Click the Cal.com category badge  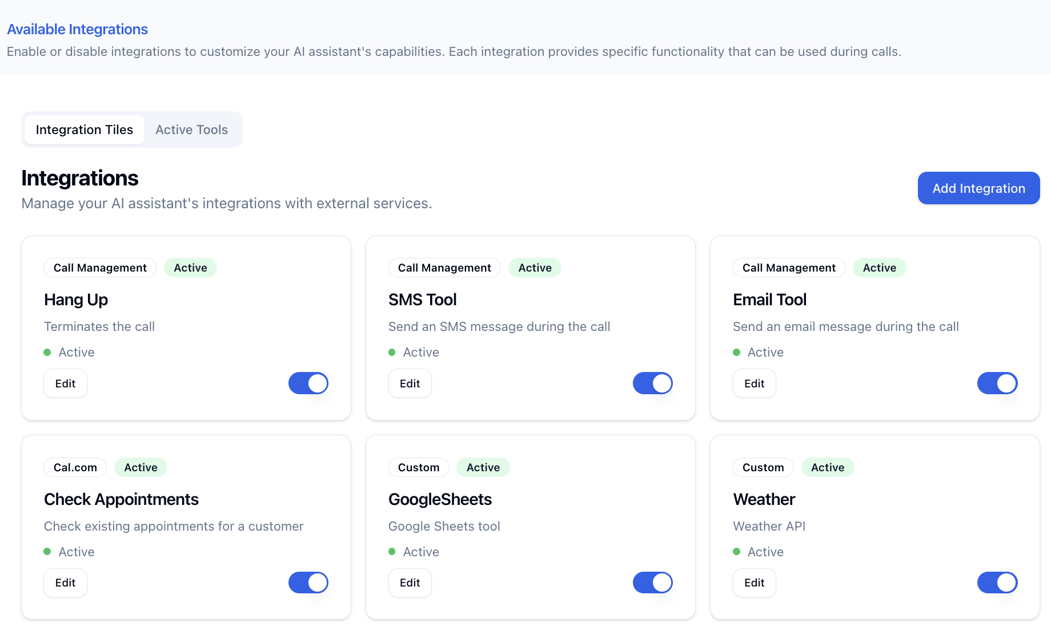(75, 467)
